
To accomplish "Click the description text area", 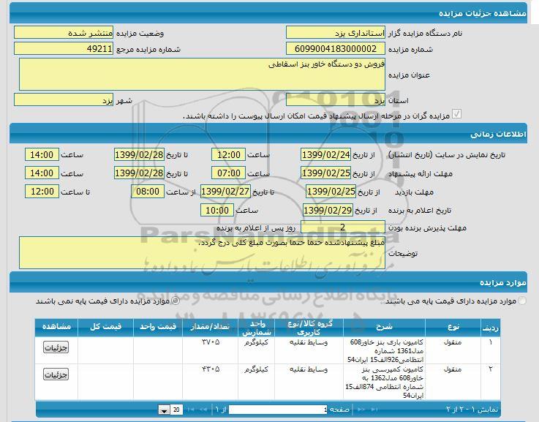I will coord(202,252).
